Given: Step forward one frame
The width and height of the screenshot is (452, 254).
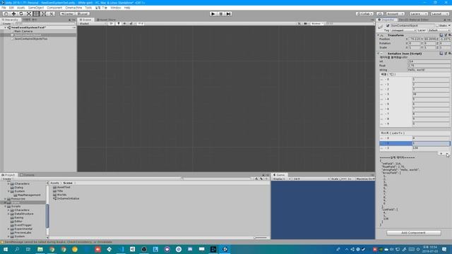Looking at the screenshot, I should [228, 14].
